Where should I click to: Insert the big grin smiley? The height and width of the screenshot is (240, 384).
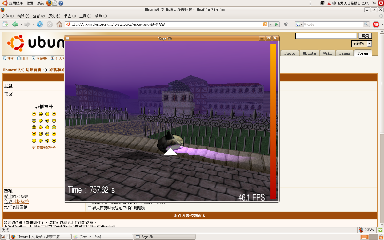pos(34,114)
